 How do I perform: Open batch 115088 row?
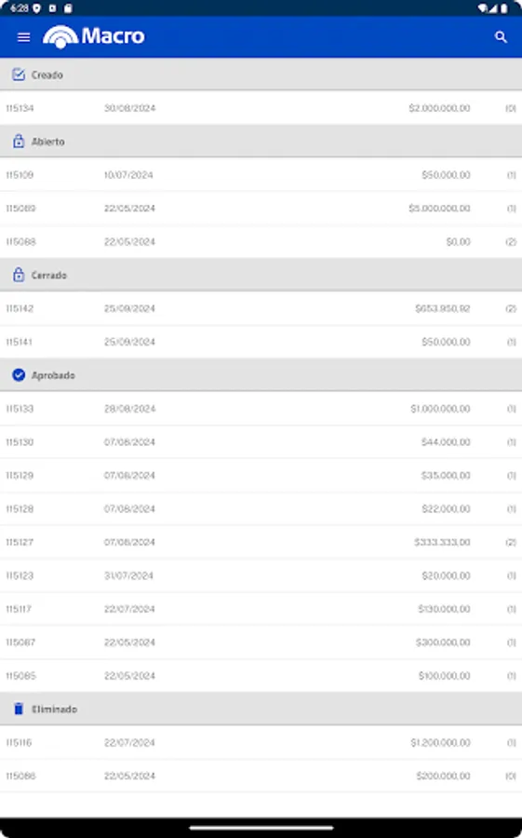point(261,241)
